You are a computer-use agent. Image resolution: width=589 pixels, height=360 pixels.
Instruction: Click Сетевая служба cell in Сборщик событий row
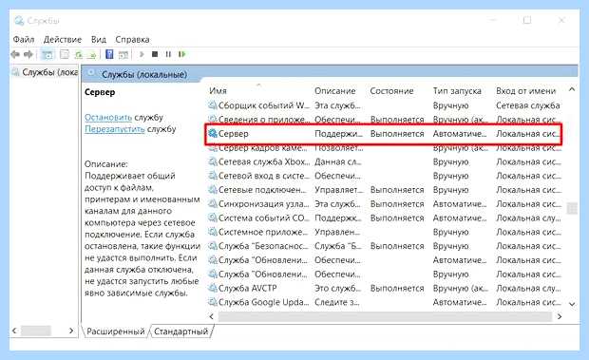tap(528, 105)
